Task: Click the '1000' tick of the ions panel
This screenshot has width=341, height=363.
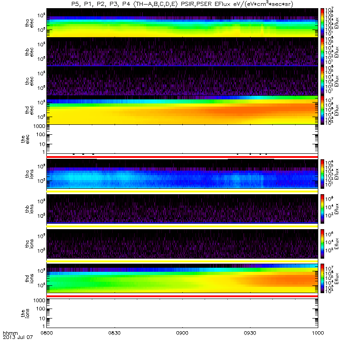Action: pyautogui.click(x=39, y=300)
